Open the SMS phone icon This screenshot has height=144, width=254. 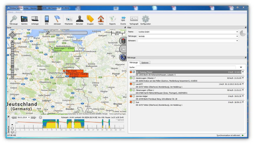point(47,20)
